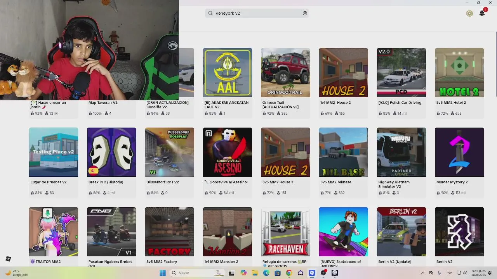Click 'Break In 2 (Historia)' title
The width and height of the screenshot is (497, 279).
click(106, 182)
